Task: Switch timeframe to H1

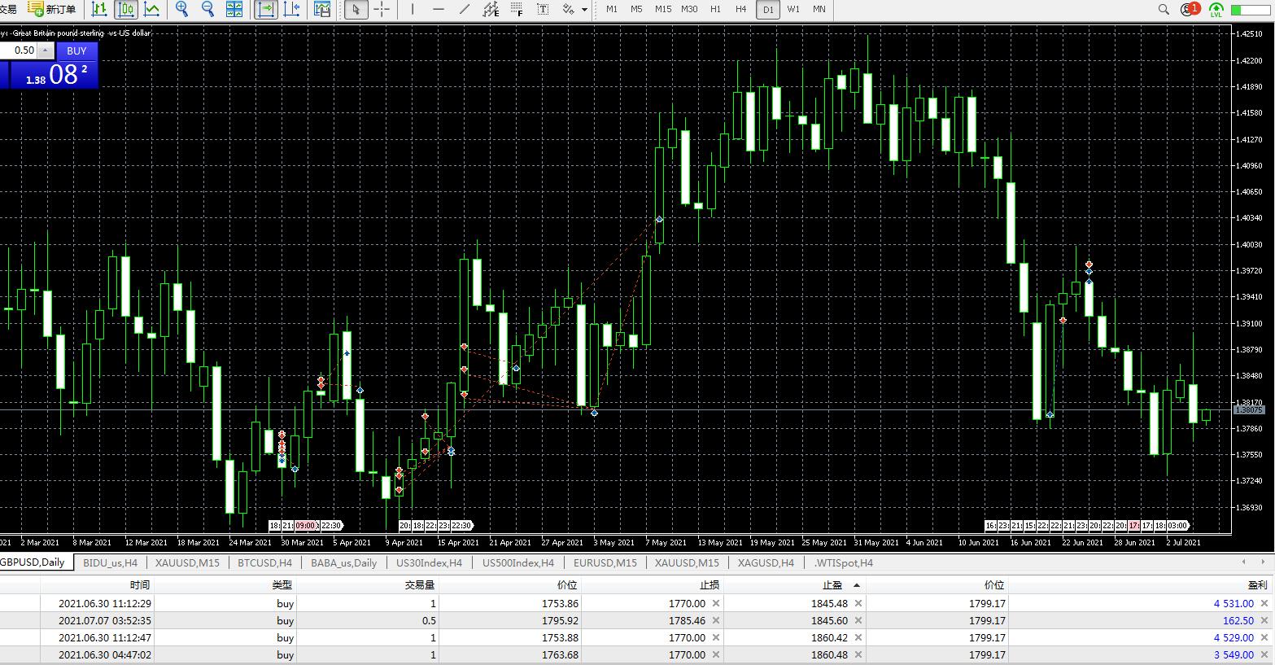Action: coord(715,9)
